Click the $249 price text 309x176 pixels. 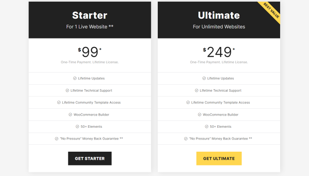coord(219,52)
